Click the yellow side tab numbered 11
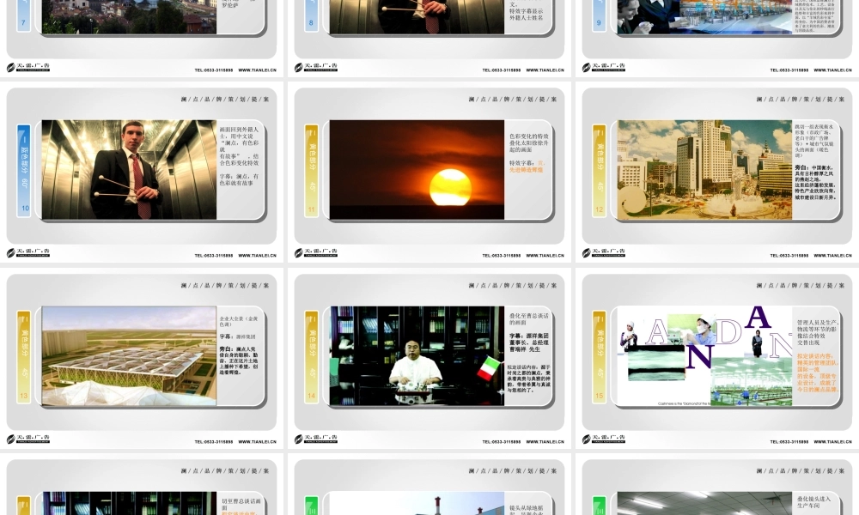The height and width of the screenshot is (515, 859). click(311, 171)
